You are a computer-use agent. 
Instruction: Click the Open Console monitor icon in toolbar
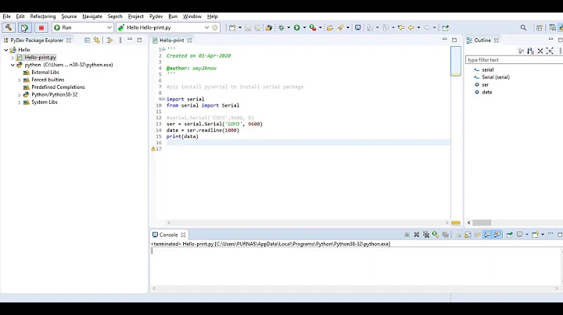click(x=358, y=27)
